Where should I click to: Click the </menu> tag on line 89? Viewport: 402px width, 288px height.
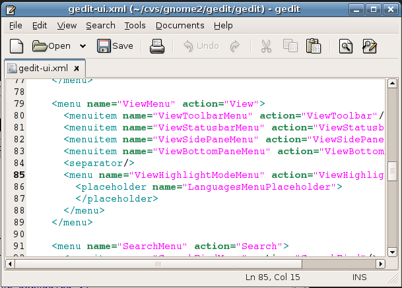[73, 223]
